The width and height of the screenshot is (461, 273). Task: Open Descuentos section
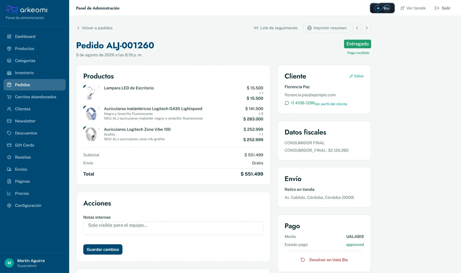(x=35, y=133)
